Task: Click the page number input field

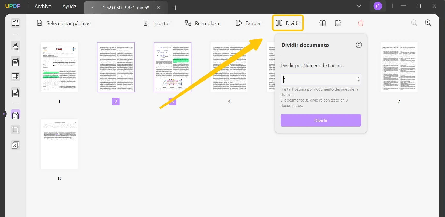Action: point(321,79)
